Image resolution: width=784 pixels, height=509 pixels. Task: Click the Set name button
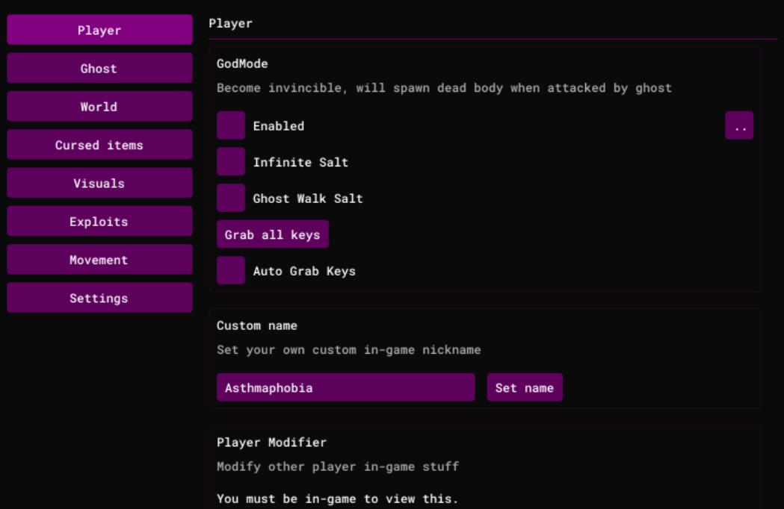point(525,387)
